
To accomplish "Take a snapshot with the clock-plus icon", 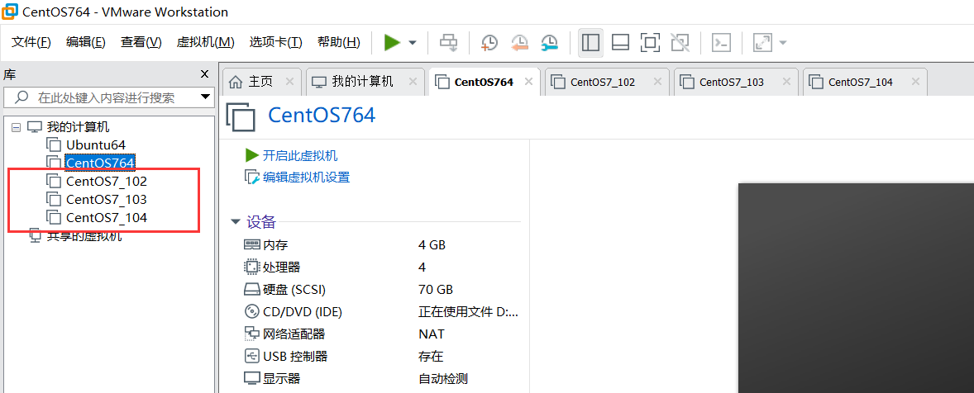I will pyautogui.click(x=489, y=43).
